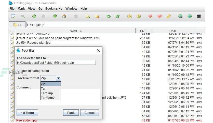Choose Tar/Gzip from the archive format list
213x123 pixels.
(51, 93)
